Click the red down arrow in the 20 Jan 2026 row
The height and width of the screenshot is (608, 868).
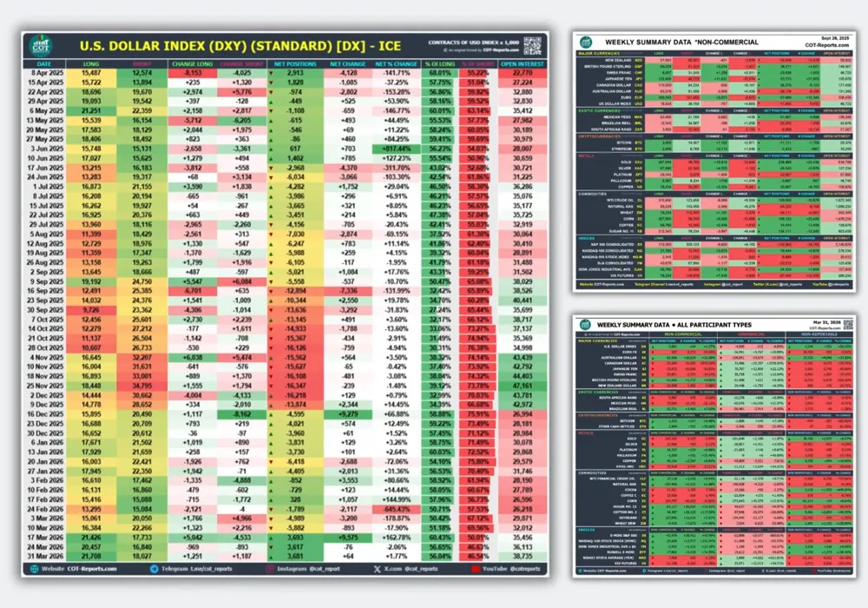tap(271, 462)
